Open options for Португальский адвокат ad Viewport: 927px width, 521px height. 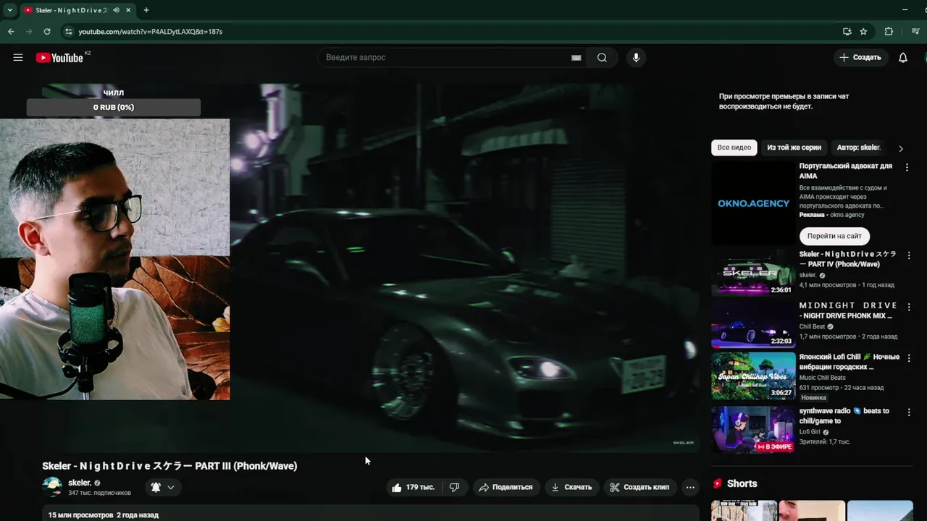point(907,167)
